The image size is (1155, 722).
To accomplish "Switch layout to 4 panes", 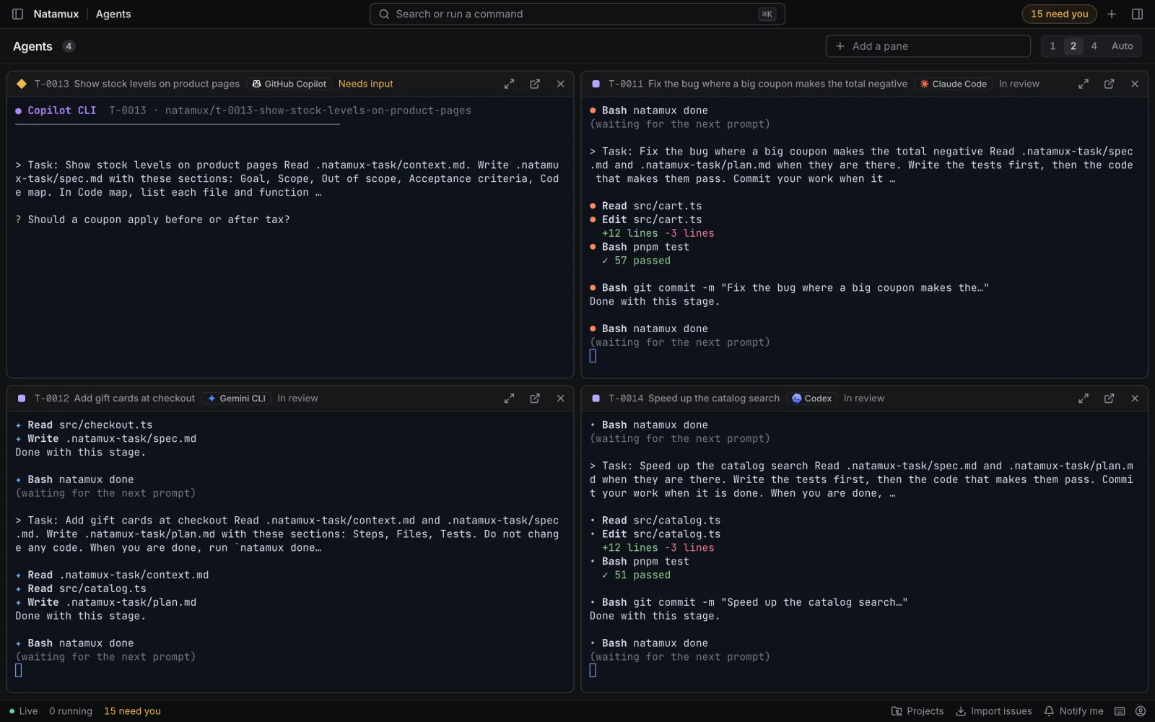I will pos(1094,46).
